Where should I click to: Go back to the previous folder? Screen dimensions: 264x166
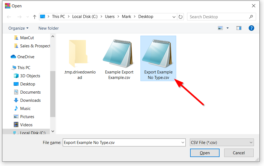pos(9,17)
